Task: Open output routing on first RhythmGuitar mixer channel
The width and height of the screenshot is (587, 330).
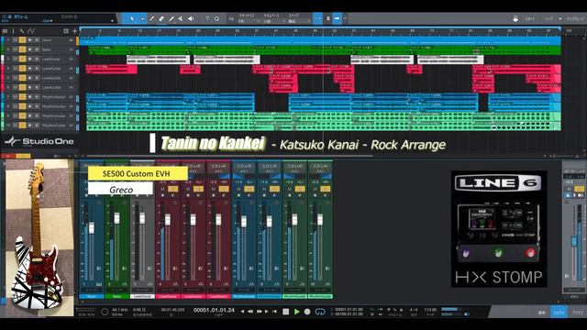Action: point(244,171)
